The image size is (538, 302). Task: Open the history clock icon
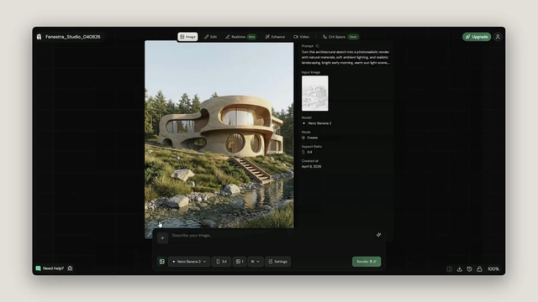[x=469, y=269]
